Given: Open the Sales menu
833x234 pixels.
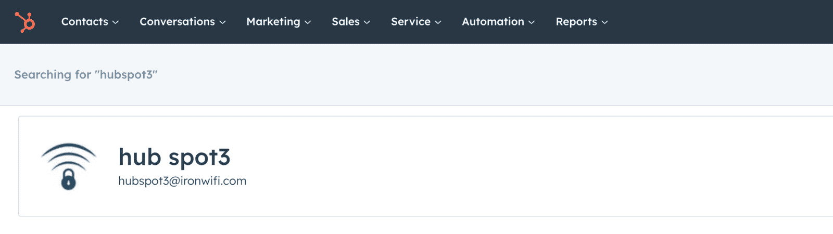Looking at the screenshot, I should click(x=351, y=22).
